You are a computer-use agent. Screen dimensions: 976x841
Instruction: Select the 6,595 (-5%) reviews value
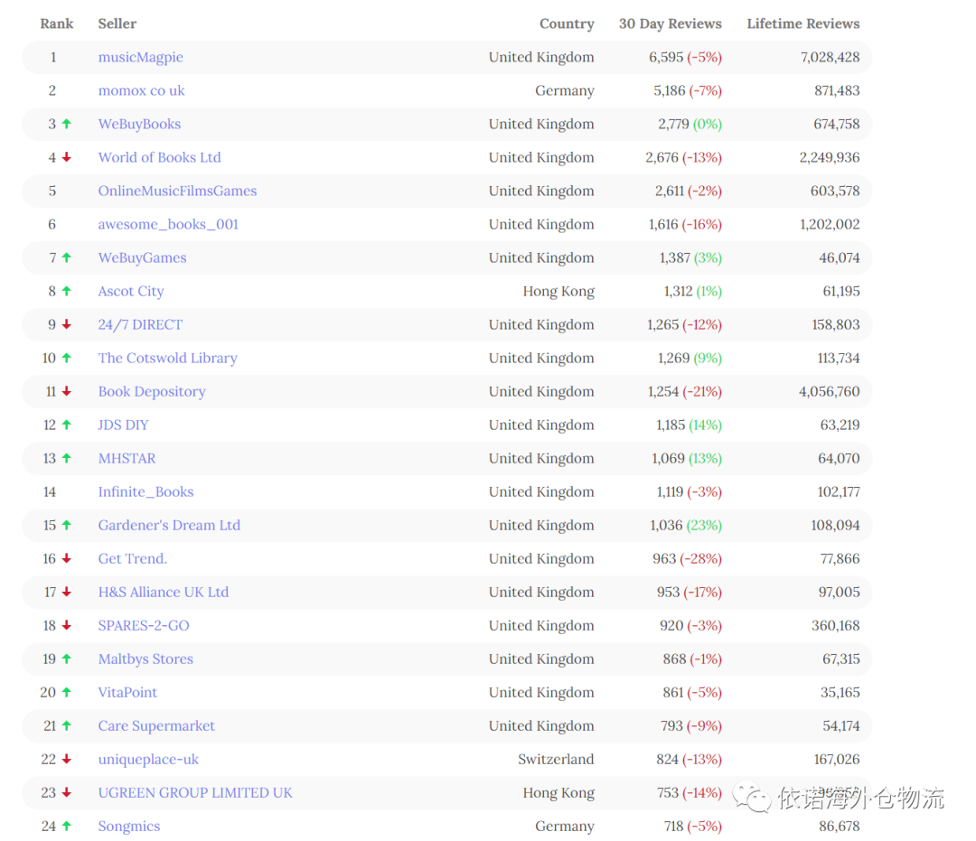tap(685, 57)
